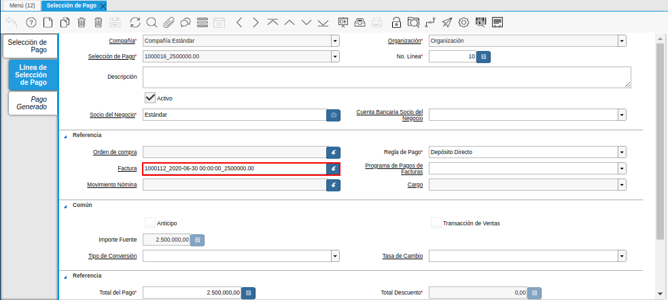Open attachments via paperclip icon
668x300 pixels.
tap(169, 22)
